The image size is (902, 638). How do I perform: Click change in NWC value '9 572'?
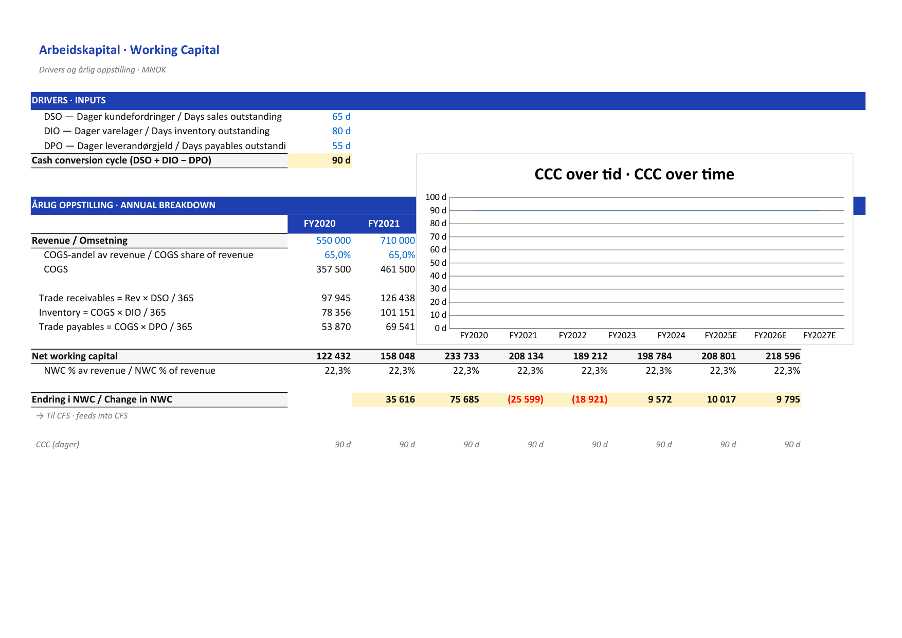[660, 399]
